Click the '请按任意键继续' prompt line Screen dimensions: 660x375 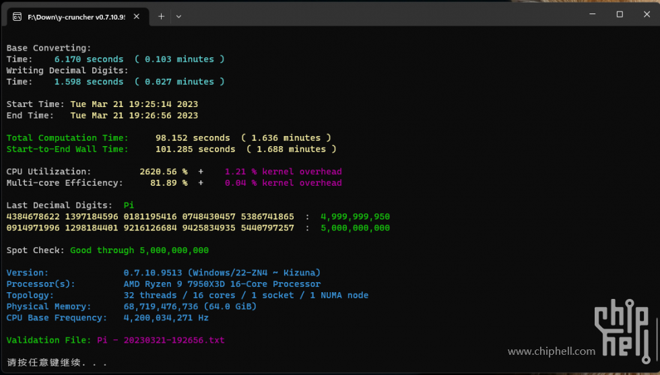[x=57, y=362]
